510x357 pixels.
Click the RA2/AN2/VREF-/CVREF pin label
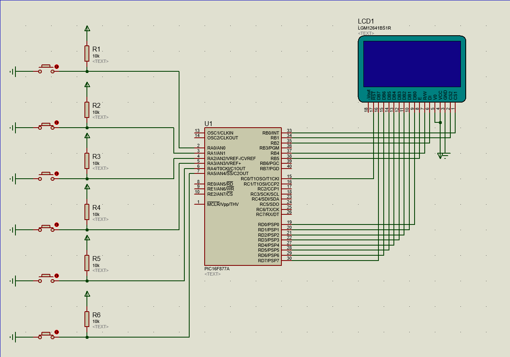pos(231,158)
